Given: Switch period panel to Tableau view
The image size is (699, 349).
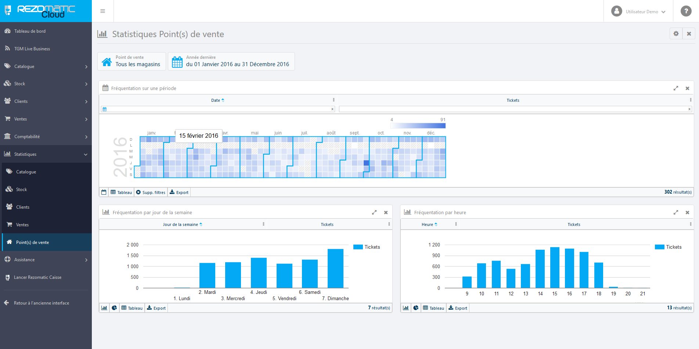Looking at the screenshot, I should tap(121, 192).
